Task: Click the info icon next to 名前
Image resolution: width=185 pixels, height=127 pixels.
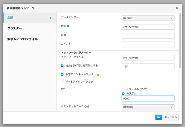Action: tap(68, 26)
